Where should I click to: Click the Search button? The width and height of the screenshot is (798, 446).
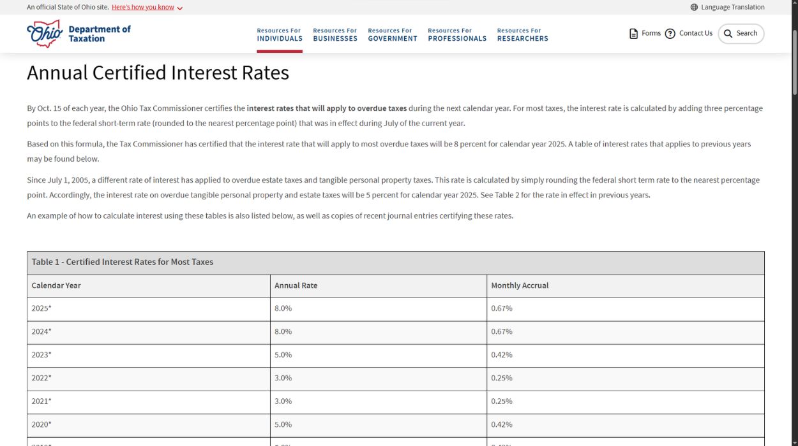[741, 33]
